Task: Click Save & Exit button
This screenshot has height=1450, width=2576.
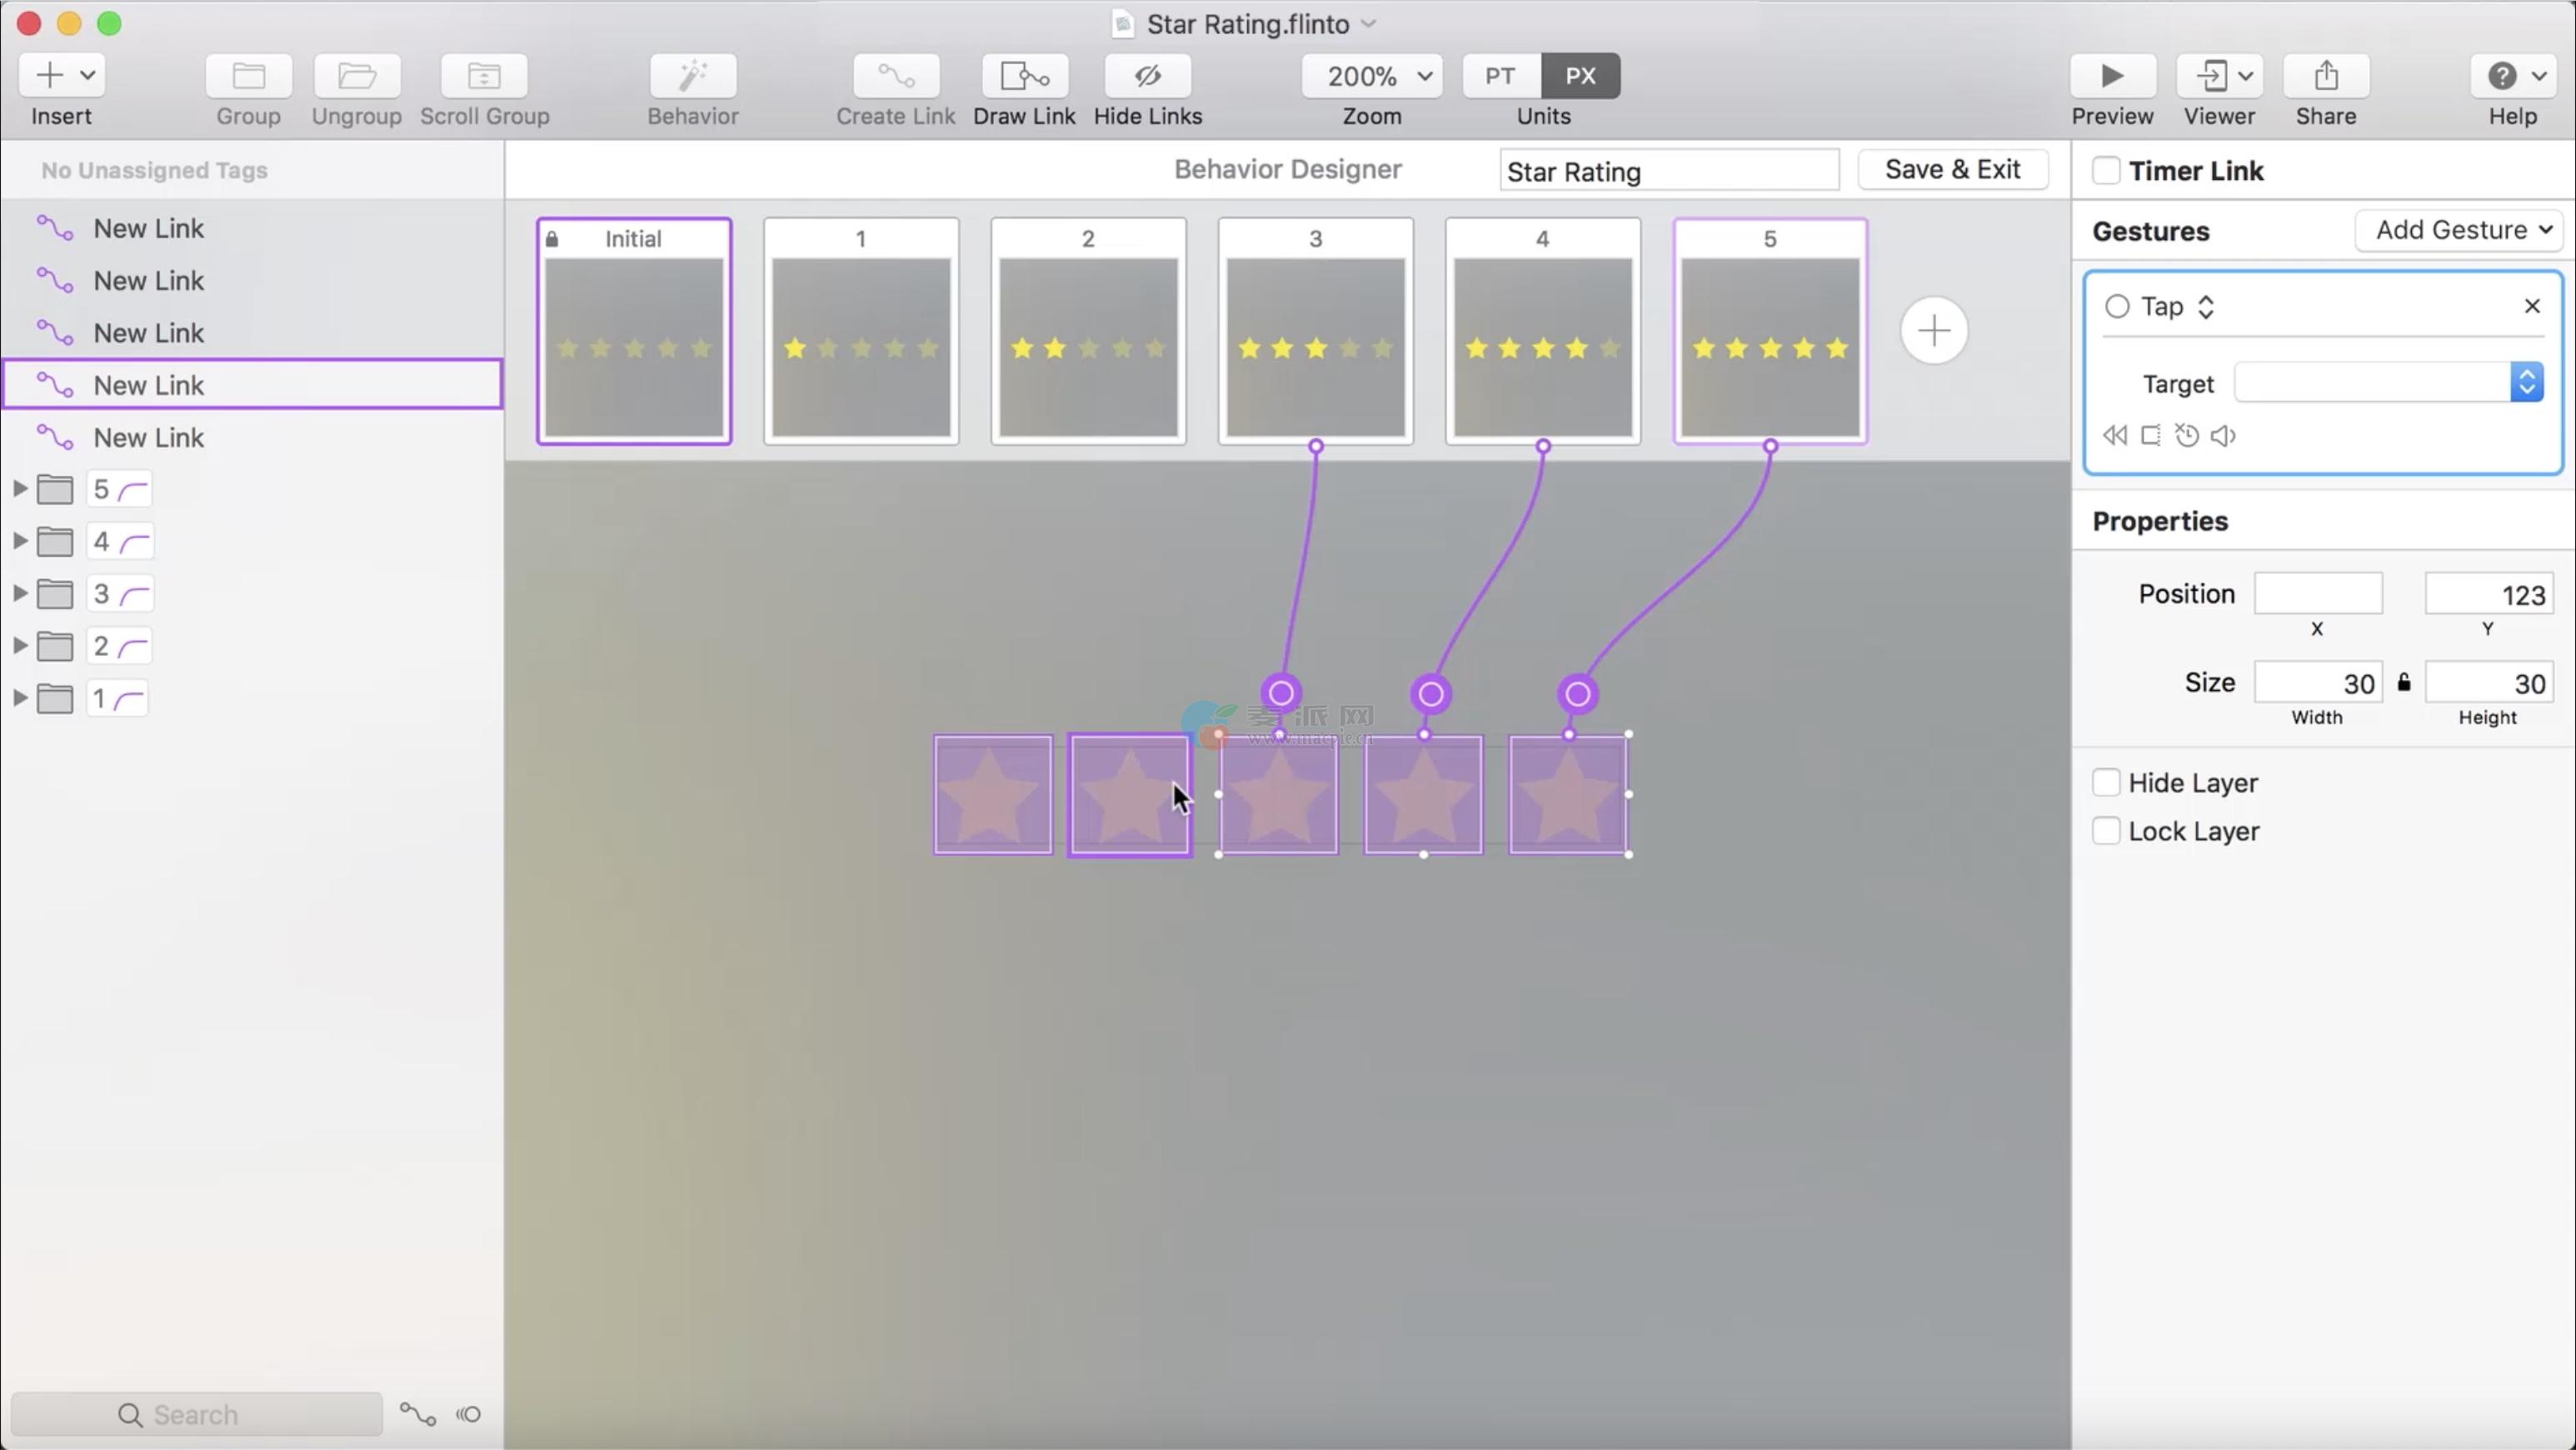Action: click(x=1952, y=170)
